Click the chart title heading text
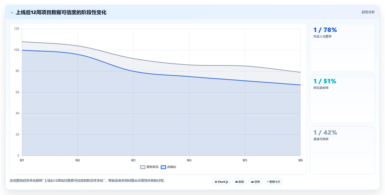The height and width of the screenshot is (195, 385). pyautogui.click(x=61, y=13)
